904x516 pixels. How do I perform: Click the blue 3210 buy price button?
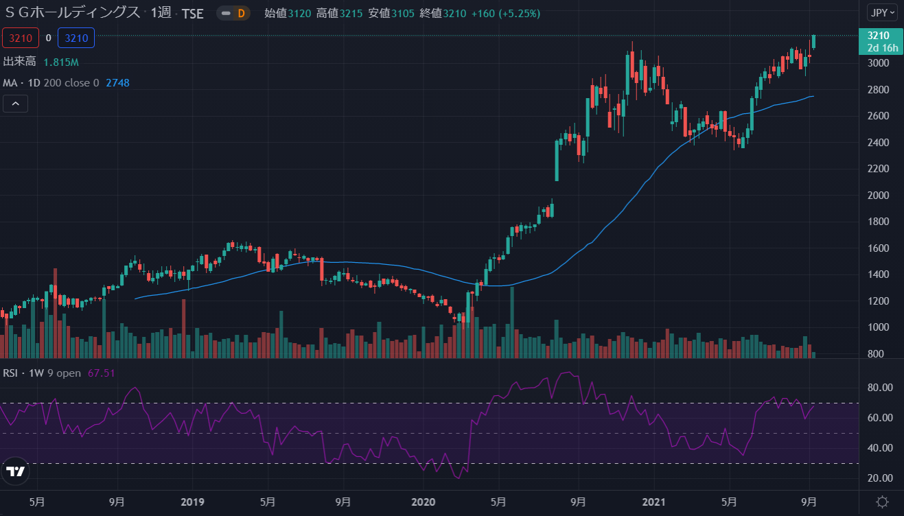pos(76,38)
